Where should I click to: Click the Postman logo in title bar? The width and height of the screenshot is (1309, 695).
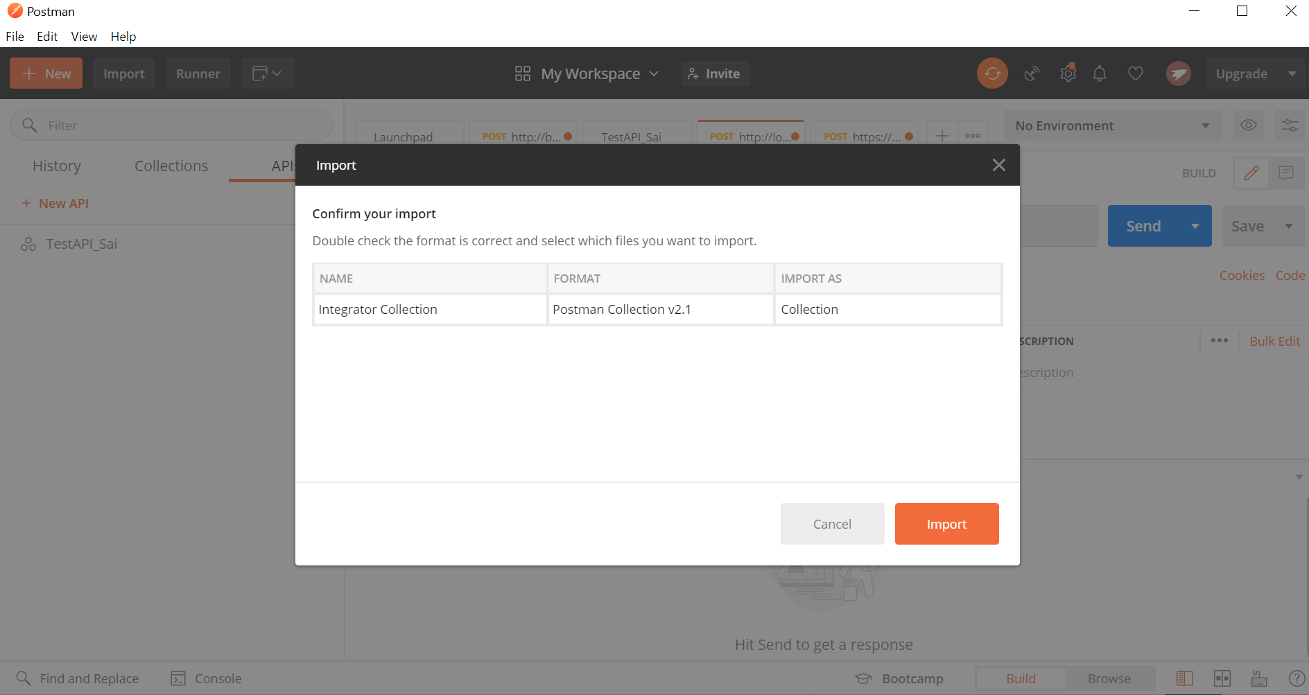tap(15, 11)
